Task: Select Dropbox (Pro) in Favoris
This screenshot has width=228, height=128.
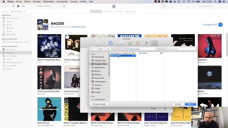Action: [x=99, y=64]
